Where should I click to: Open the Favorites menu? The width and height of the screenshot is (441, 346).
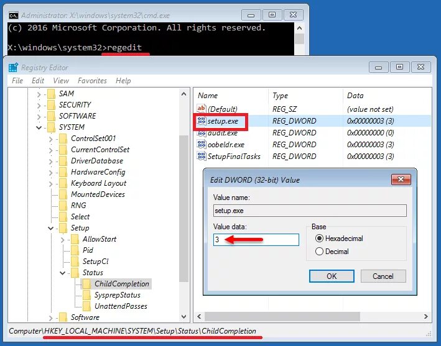[x=92, y=81]
